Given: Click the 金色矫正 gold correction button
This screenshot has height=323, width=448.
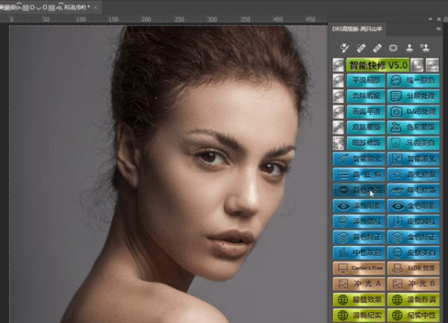Looking at the screenshot, I should (x=413, y=237).
